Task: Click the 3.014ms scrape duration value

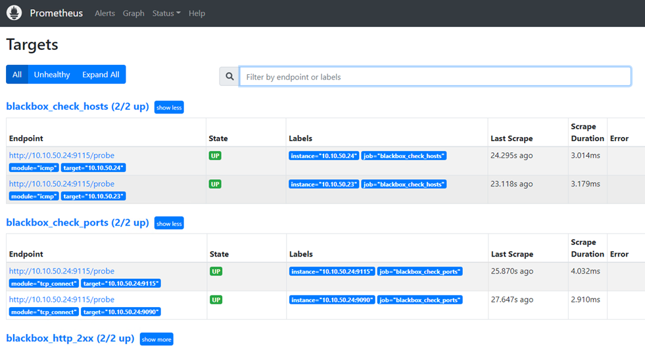Action: 585,155
